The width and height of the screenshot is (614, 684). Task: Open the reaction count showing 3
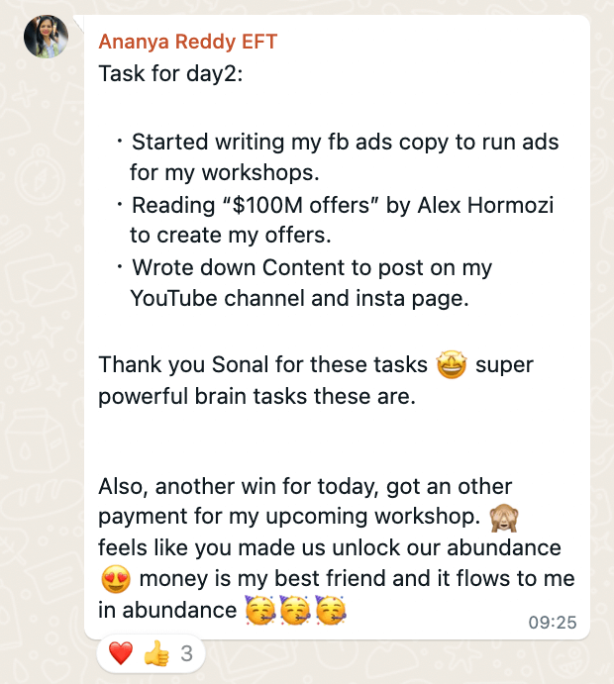tap(186, 653)
